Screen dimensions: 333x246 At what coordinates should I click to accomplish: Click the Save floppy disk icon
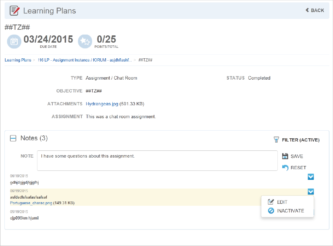(285, 156)
